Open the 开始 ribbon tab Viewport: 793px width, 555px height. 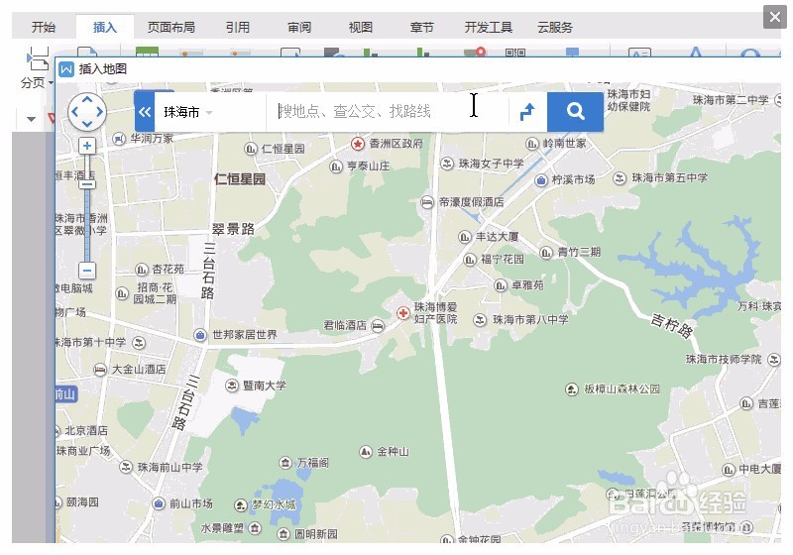click(x=44, y=28)
